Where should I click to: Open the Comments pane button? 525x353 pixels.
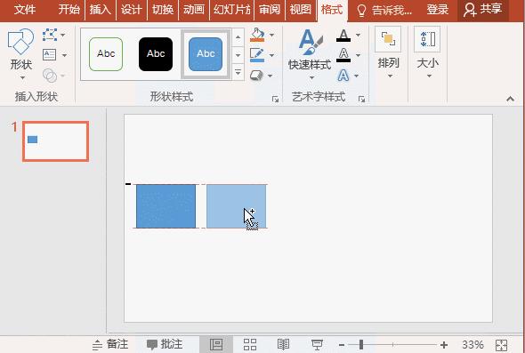[x=165, y=344]
